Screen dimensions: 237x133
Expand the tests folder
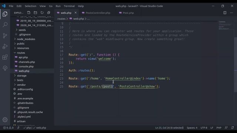click(x=20, y=80)
